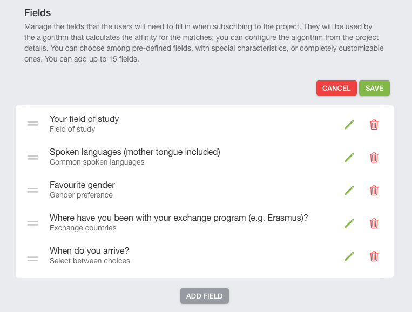Delete the 'Your field of study' field

pyautogui.click(x=374, y=125)
